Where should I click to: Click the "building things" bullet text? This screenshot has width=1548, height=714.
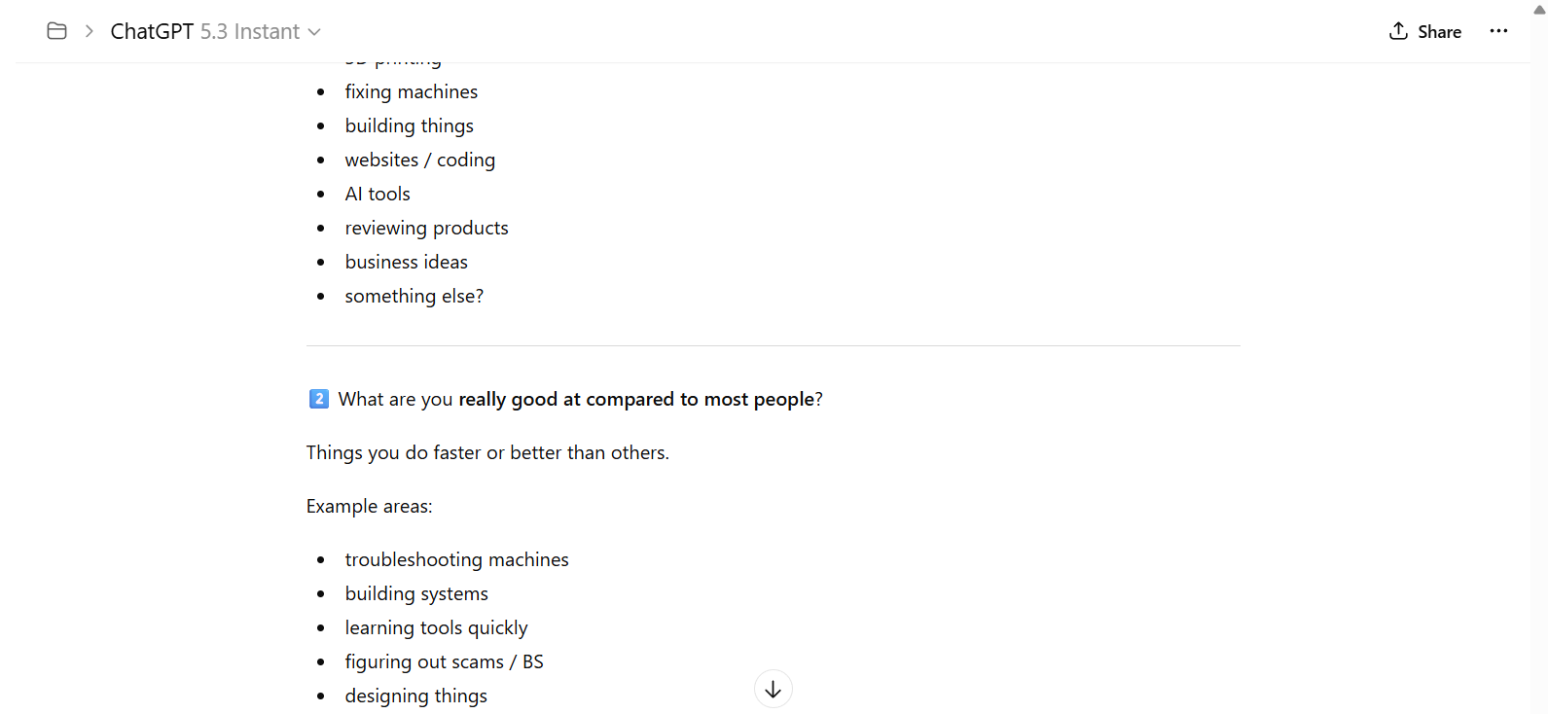[409, 125]
